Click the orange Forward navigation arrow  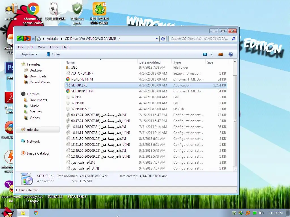pyautogui.click(x=27, y=38)
